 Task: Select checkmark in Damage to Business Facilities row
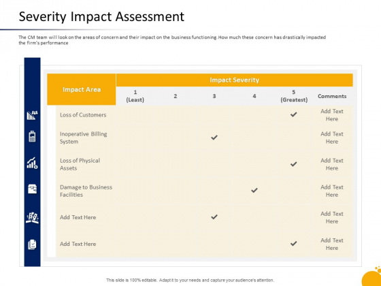coord(254,190)
